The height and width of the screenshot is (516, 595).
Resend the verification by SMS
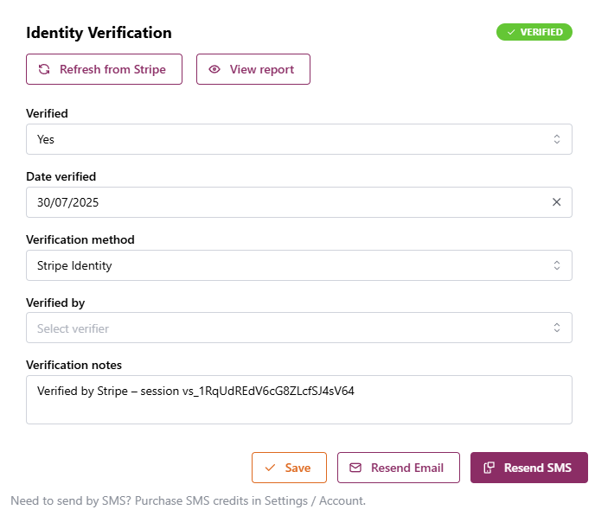point(528,468)
